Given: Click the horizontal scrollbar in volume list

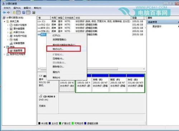Looking at the screenshot, I should [92, 69].
